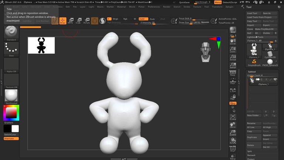The width and height of the screenshot is (284, 160).
Task: Click the Zoom3D icon
Action: point(233,133)
